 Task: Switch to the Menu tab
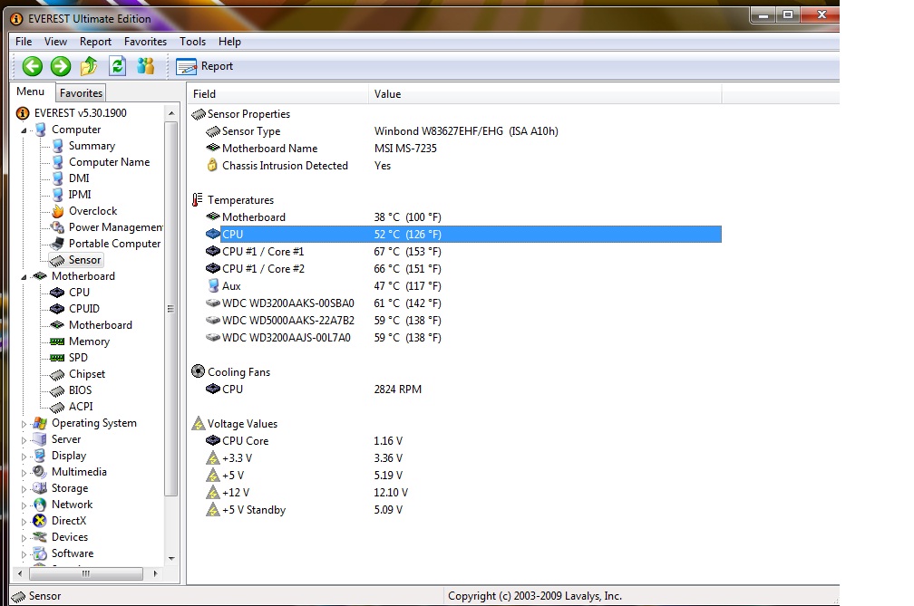click(30, 91)
